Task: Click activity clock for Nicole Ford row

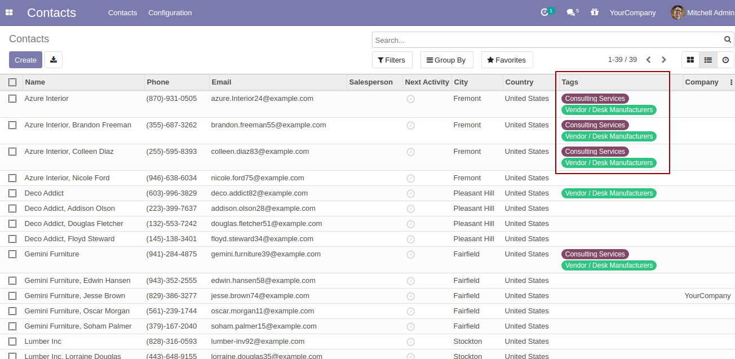Action: [411, 179]
